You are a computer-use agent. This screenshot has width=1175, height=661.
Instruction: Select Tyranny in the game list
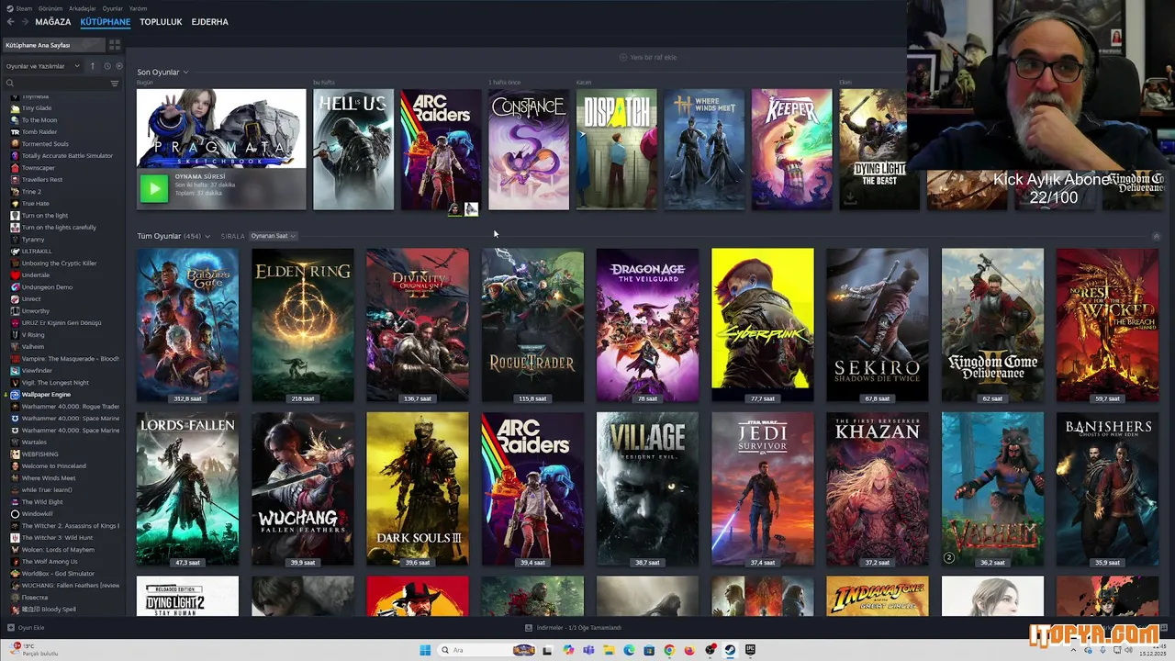(x=33, y=240)
